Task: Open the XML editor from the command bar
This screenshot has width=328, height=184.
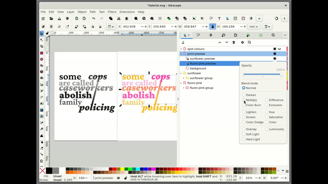Action: click(235, 18)
